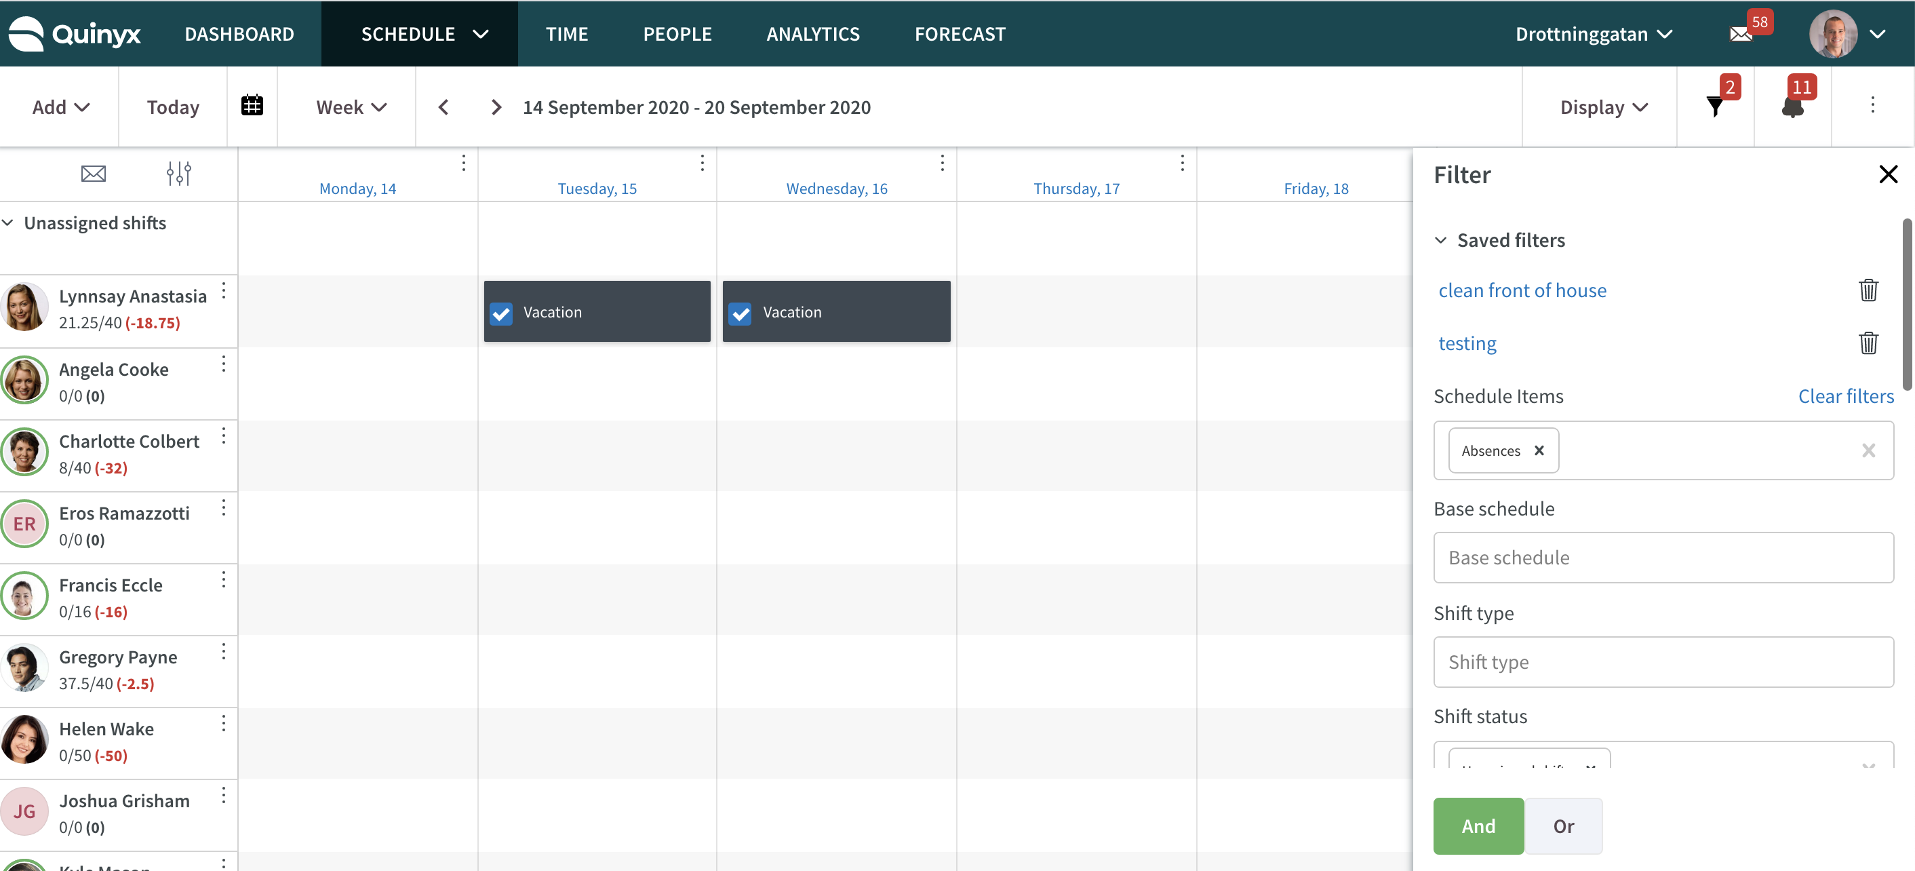Screen dimensions: 1915x871
Task: Open the People tab
Action: click(677, 34)
